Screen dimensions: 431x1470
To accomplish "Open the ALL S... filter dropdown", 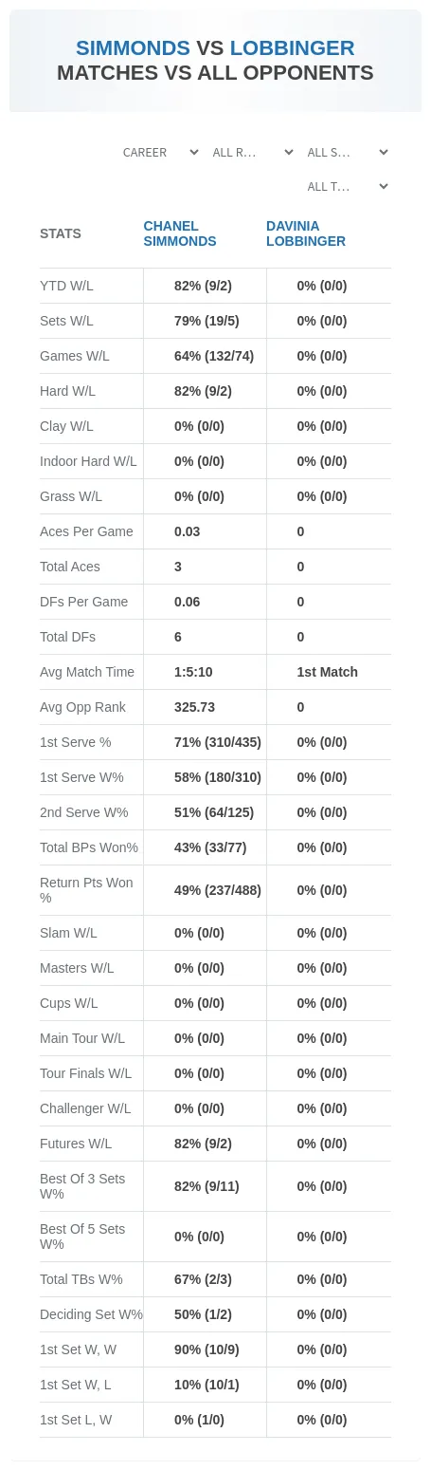I will pyautogui.click(x=347, y=153).
